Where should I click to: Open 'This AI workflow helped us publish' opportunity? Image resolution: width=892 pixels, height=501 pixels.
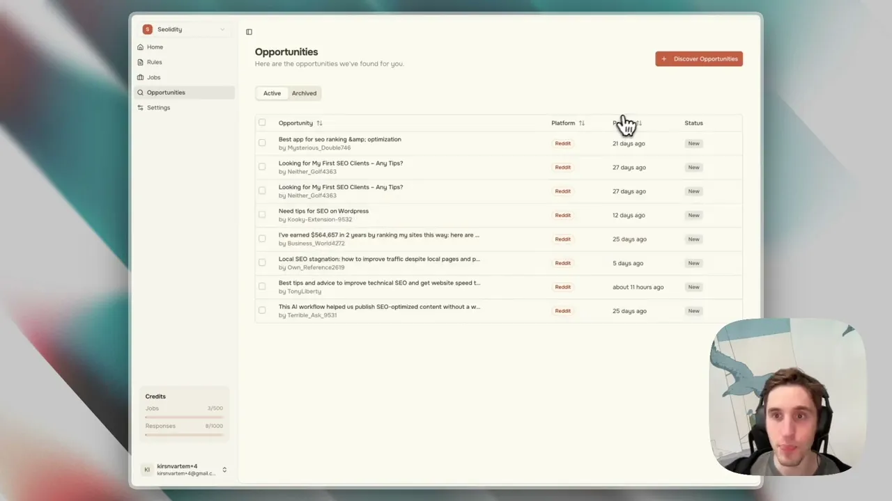(379, 307)
